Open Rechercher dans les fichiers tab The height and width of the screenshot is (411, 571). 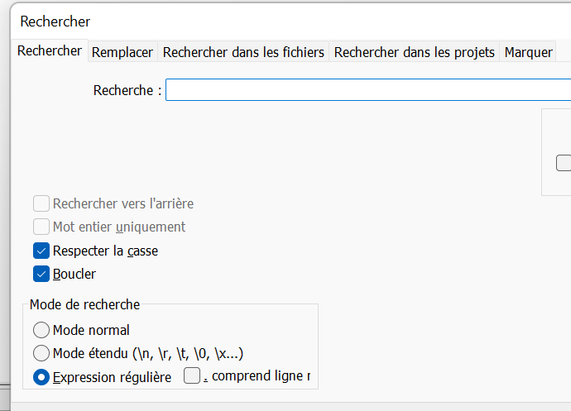coord(243,52)
